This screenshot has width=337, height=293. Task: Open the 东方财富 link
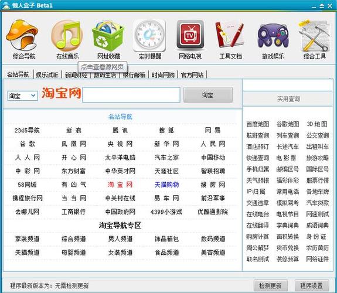[73, 171]
